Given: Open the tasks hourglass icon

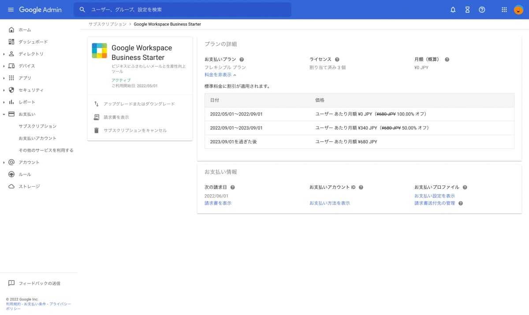Looking at the screenshot, I should coord(467,10).
